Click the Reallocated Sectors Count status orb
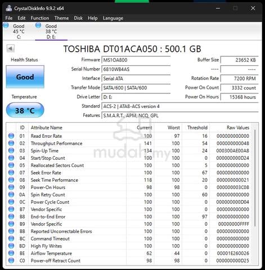Viewport: 265px width, 270px height. coord(11,165)
